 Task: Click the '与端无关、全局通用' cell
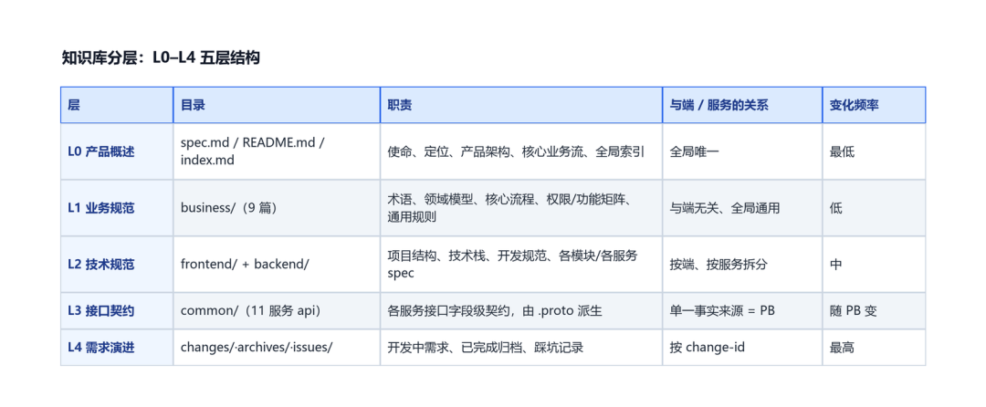(x=742, y=209)
